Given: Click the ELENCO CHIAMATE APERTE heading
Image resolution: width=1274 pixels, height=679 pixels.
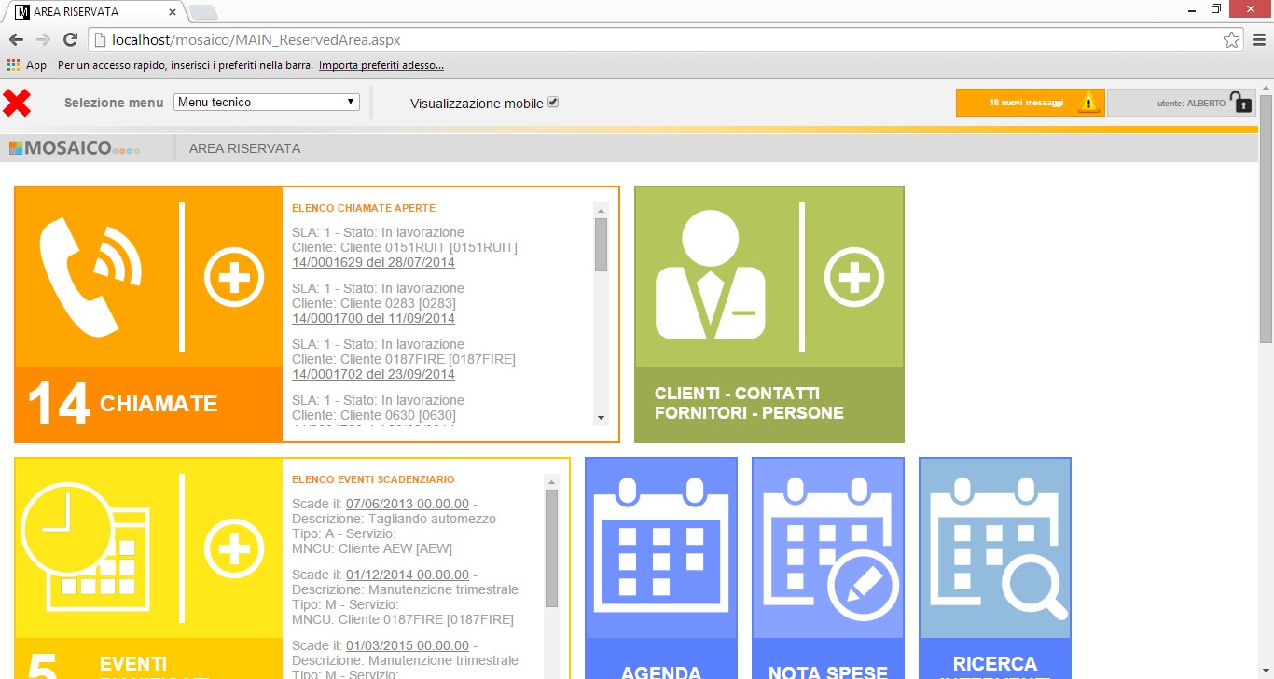Looking at the screenshot, I should 364,208.
